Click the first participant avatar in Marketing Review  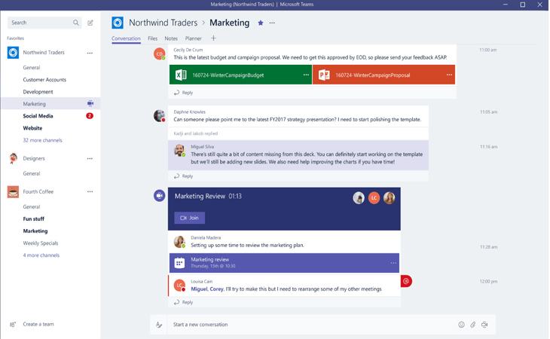tap(359, 198)
